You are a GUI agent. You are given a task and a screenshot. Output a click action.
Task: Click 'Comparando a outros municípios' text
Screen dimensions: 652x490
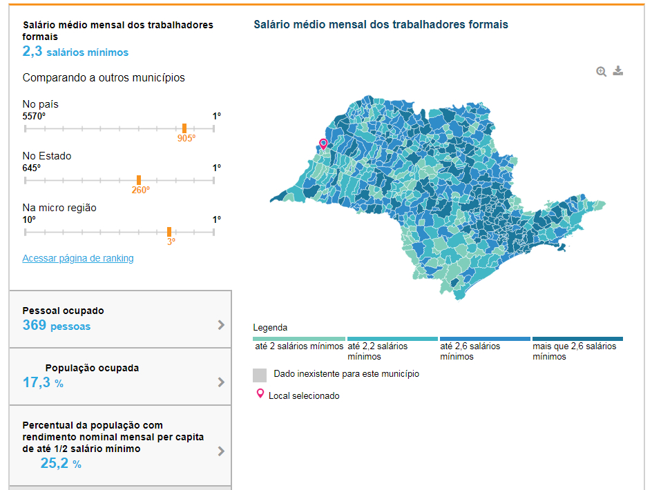(104, 78)
